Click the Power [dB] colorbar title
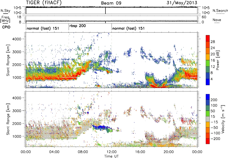Screen dimensions: 228x158 point(217,60)
